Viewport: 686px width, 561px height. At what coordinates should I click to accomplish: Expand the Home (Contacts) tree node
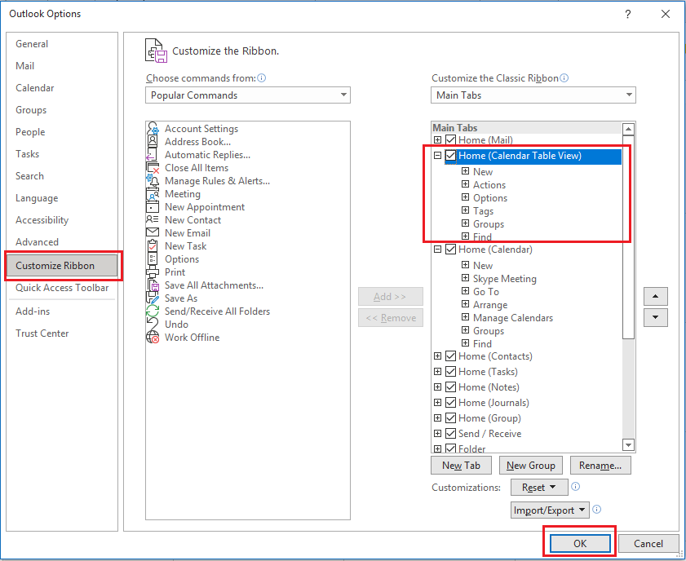pos(437,356)
